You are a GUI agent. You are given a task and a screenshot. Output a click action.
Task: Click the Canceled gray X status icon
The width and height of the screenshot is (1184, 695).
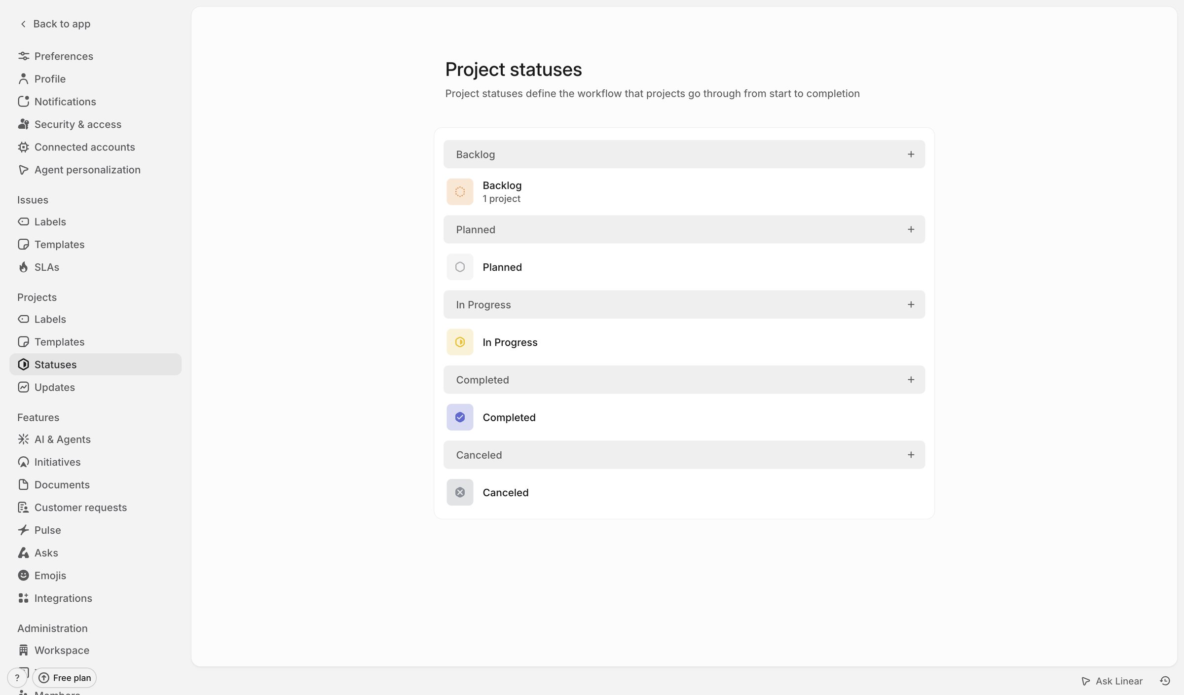pyautogui.click(x=460, y=492)
